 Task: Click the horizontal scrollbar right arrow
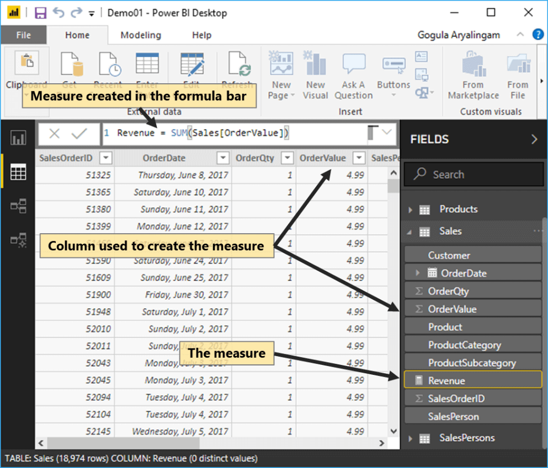coord(381,443)
